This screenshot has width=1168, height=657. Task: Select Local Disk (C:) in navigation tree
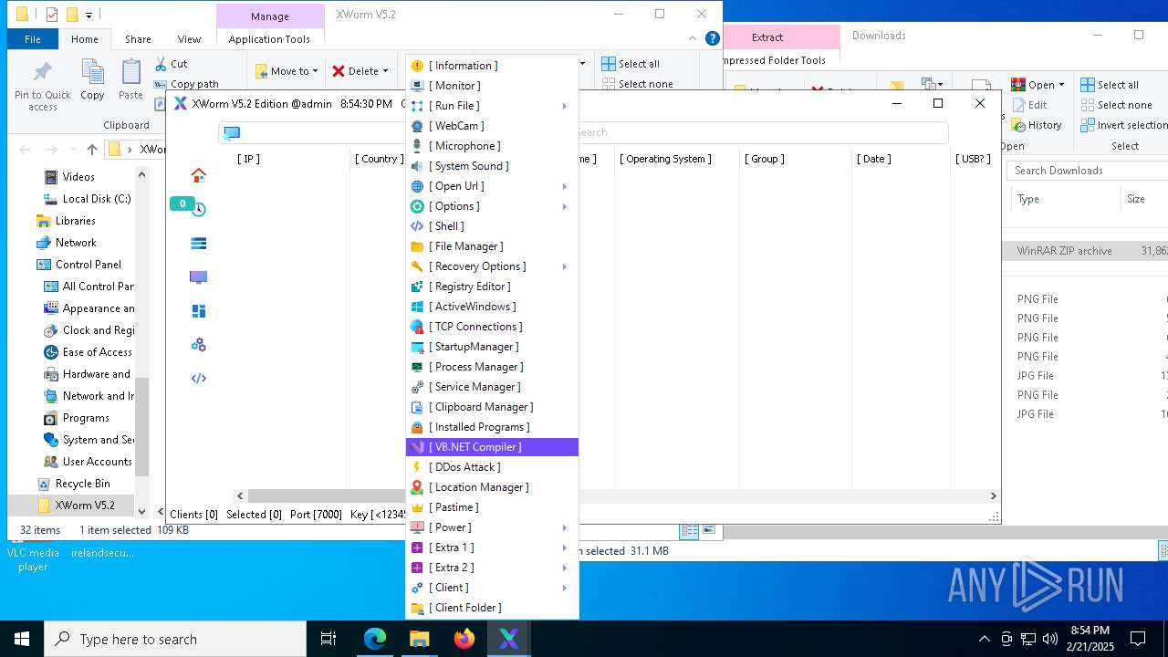coord(88,199)
